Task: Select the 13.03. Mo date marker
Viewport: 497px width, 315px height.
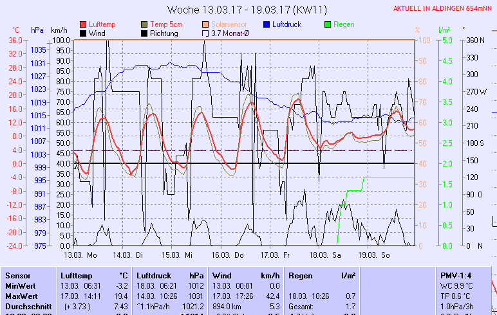Action: click(x=80, y=255)
